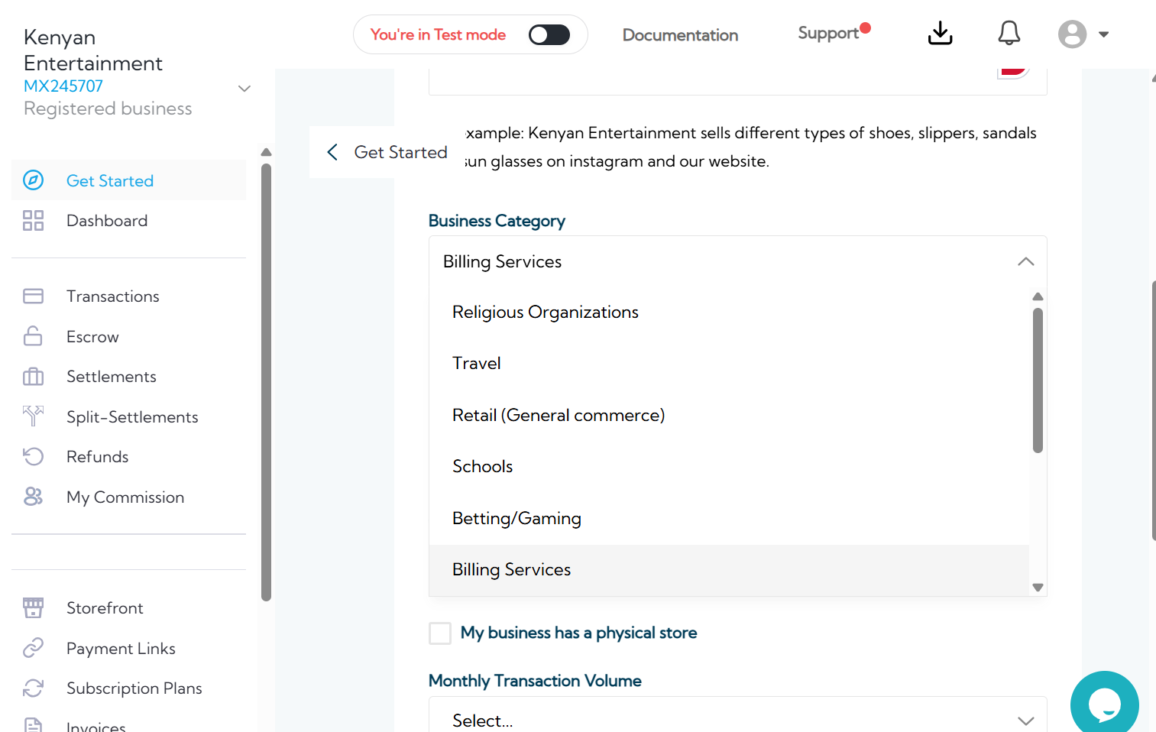The image size is (1156, 732).
Task: Toggle the Test mode switch
Action: click(549, 35)
